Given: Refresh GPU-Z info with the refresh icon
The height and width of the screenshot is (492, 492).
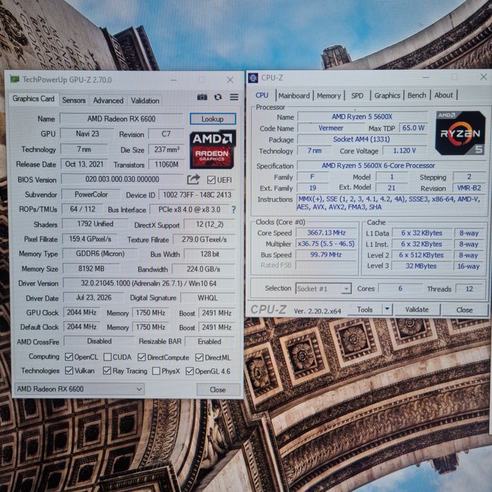Looking at the screenshot, I should tap(218, 97).
